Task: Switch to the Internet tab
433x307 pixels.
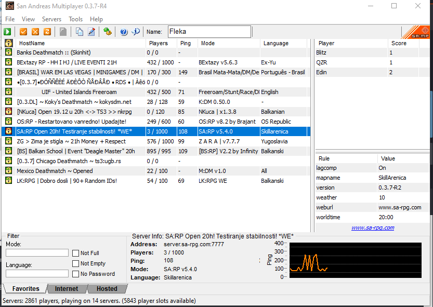Action: tap(67, 288)
